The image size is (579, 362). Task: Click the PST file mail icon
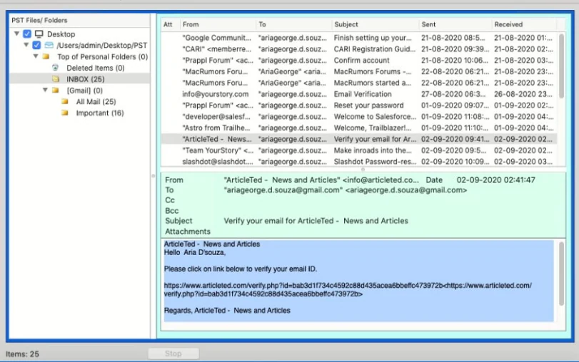(x=49, y=46)
